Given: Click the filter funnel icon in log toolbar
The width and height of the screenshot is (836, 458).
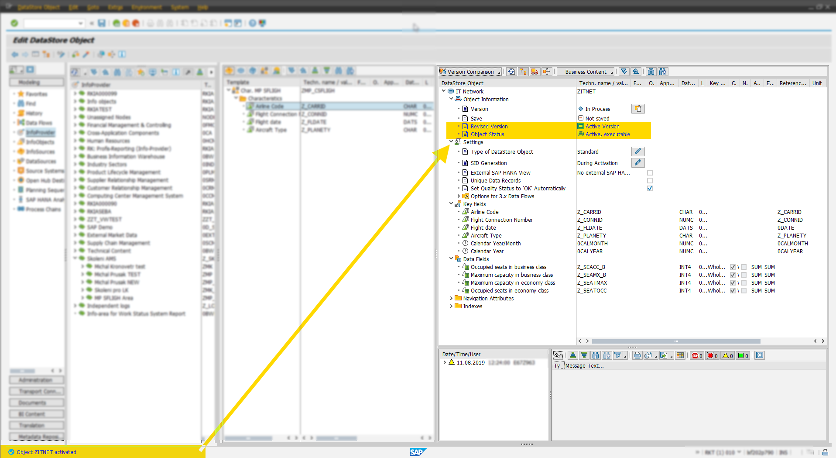Looking at the screenshot, I should click(x=618, y=355).
